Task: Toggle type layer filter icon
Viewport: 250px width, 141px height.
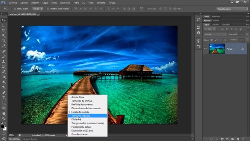Action: tap(232, 29)
